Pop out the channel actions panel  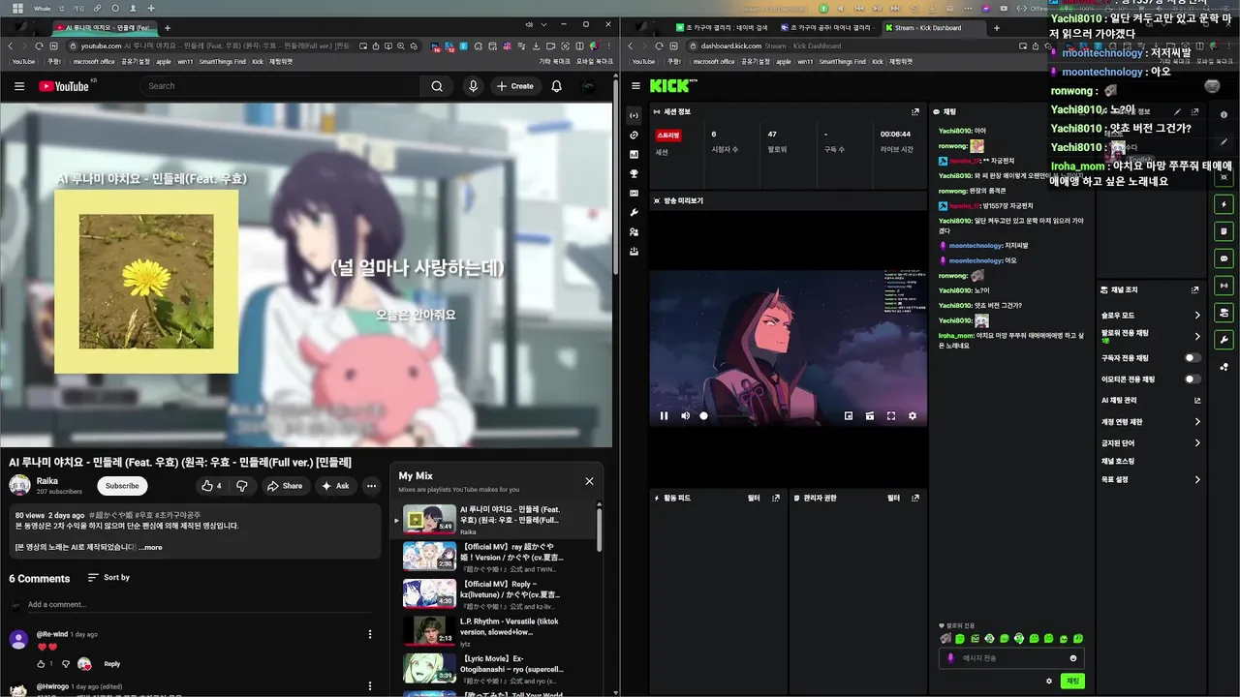(1194, 289)
